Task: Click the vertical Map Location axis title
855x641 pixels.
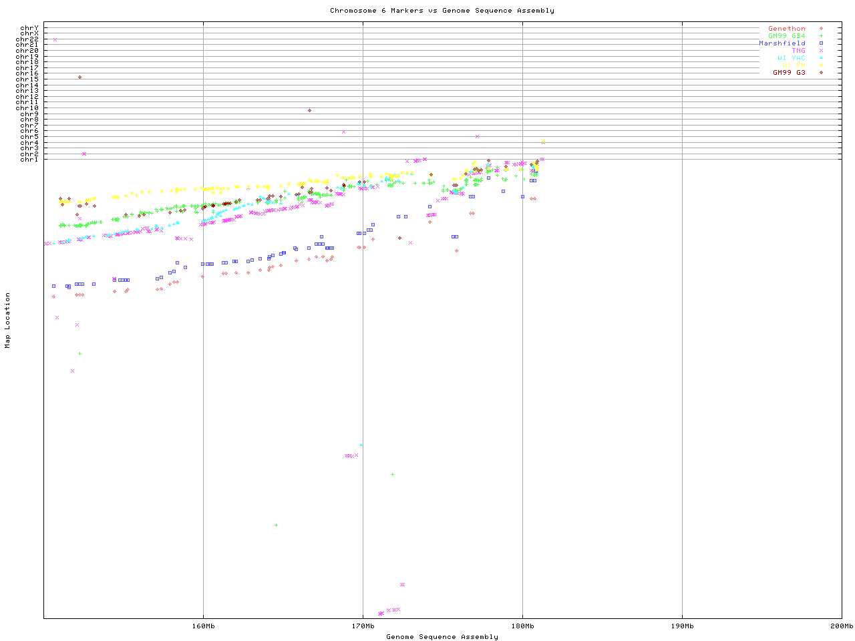Action: point(8,320)
